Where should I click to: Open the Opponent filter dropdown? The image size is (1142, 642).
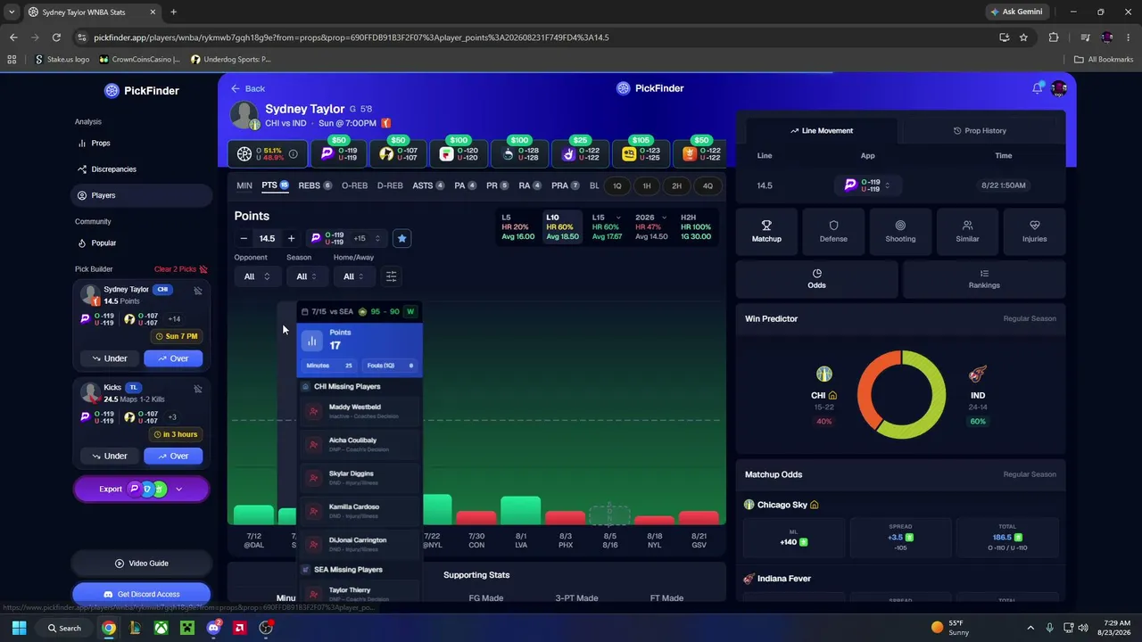pos(257,276)
